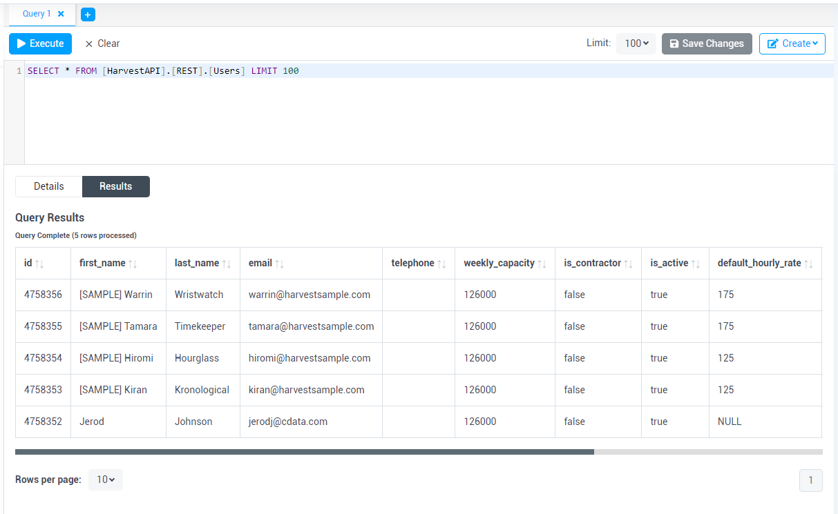Click the Johnson last name cell
Viewport: 838px width, 514px height.
tap(203, 422)
